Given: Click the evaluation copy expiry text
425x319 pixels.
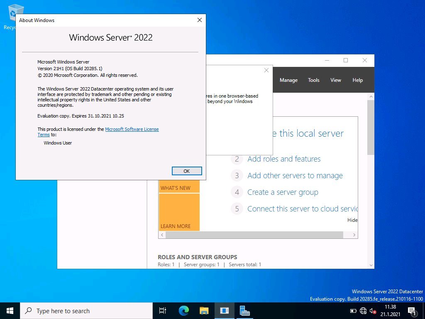Looking at the screenshot, I should (x=81, y=116).
